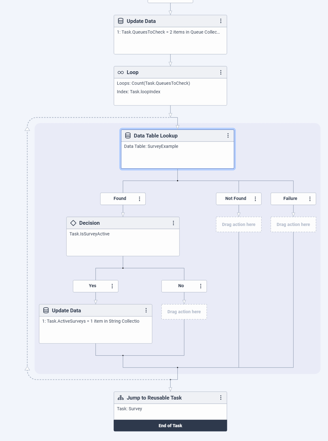Viewport: 328px width, 441px height.
Task: Click the Data Table Lookup database icon
Action: pos(128,136)
